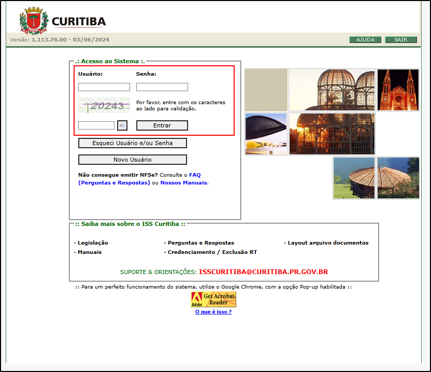431x372 pixels.
Task: Click the CURITIBA title text
Action: pos(79,22)
